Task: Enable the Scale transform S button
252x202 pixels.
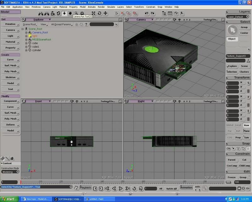Action: point(248,83)
